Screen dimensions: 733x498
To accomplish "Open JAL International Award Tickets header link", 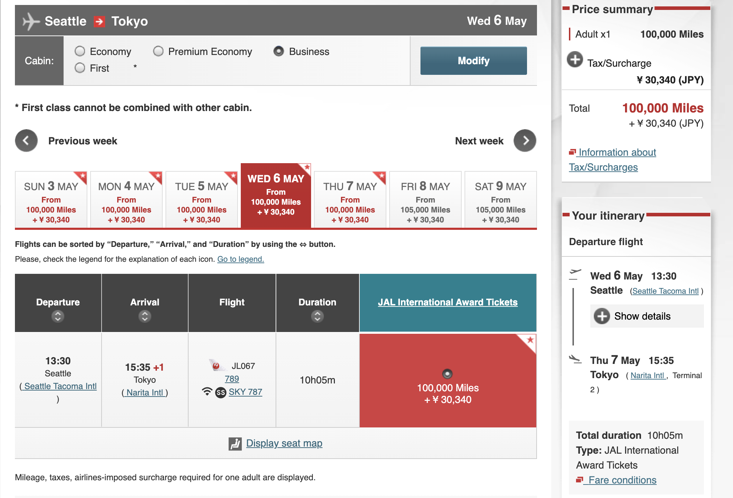I will coord(447,302).
